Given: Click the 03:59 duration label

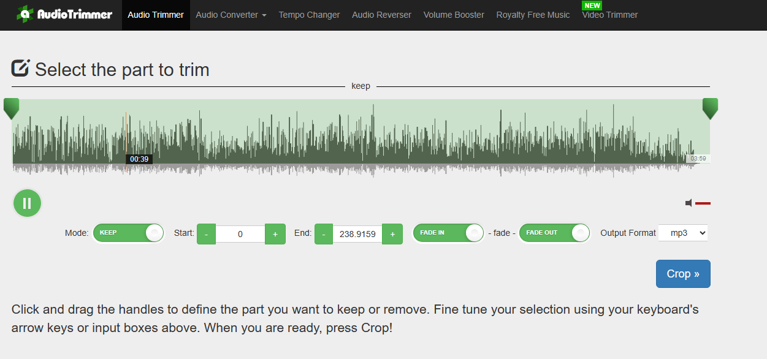Looking at the screenshot, I should click(x=698, y=159).
